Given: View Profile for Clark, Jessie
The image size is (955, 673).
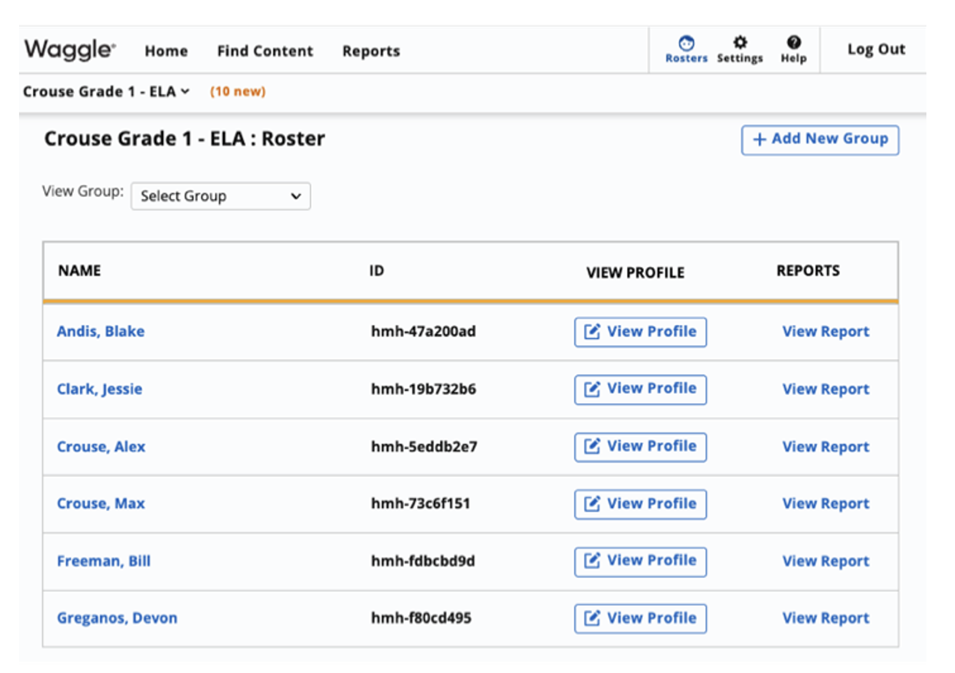Looking at the screenshot, I should (640, 389).
